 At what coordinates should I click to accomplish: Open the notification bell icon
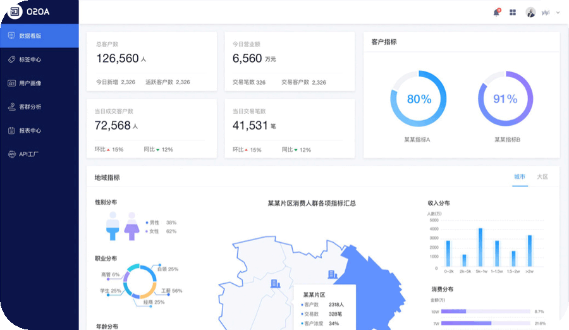[496, 12]
